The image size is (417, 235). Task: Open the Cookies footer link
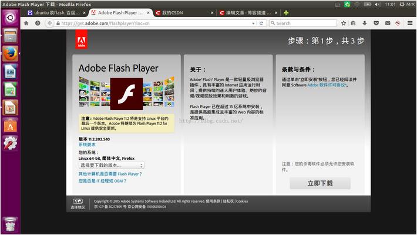tap(242, 201)
